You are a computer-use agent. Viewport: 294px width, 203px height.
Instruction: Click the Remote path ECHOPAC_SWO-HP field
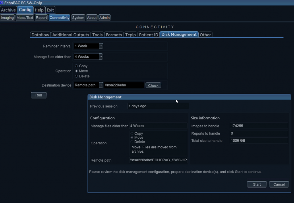158,160
